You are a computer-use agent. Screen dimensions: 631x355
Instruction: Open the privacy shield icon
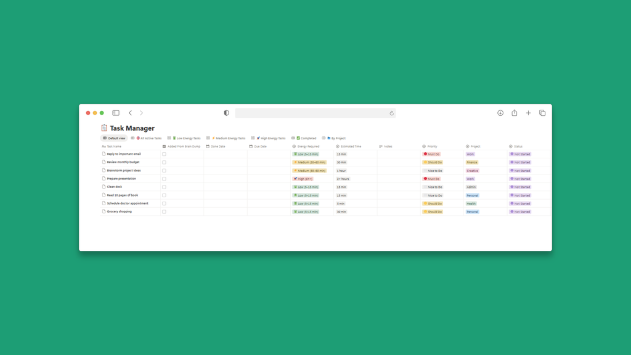[227, 113]
